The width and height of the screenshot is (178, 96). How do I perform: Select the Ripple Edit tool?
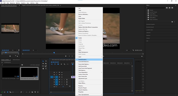(43, 64)
